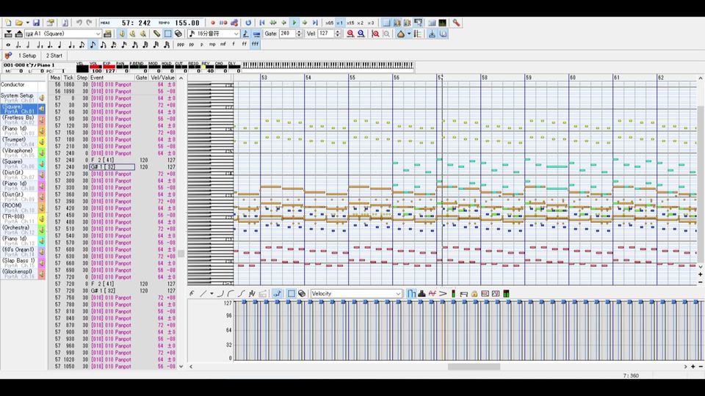Select ff dynamics velocity
Screen dimensions: 705x396
point(244,44)
